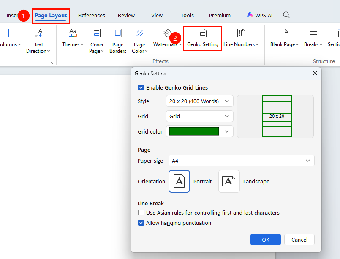Click the search magnifier icon
The image size is (340, 259).
[286, 15]
